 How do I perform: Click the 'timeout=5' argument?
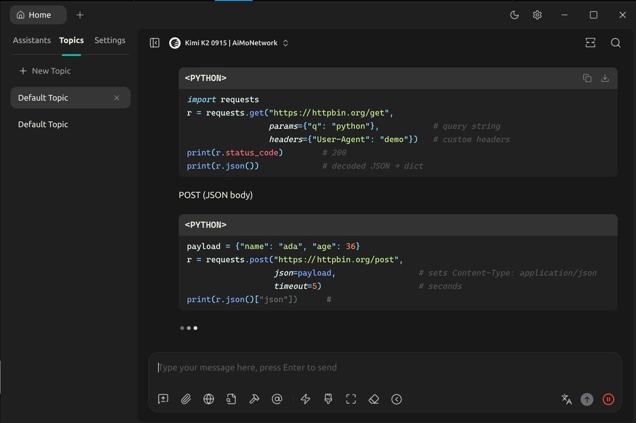click(298, 286)
